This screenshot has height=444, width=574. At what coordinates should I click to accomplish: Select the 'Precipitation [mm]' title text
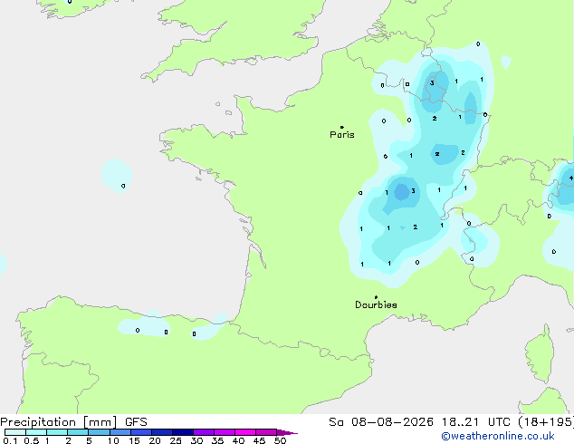(x=59, y=422)
